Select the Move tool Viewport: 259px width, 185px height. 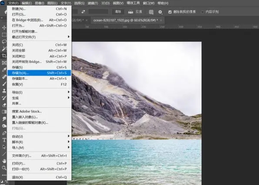click(x=4, y=27)
